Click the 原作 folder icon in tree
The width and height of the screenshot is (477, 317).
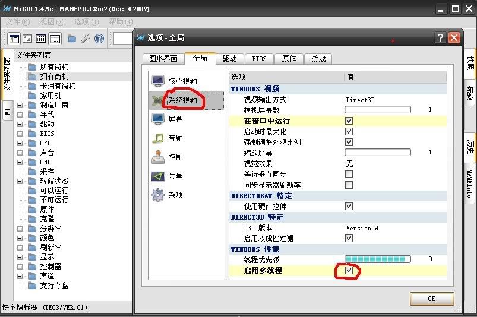(x=32, y=209)
